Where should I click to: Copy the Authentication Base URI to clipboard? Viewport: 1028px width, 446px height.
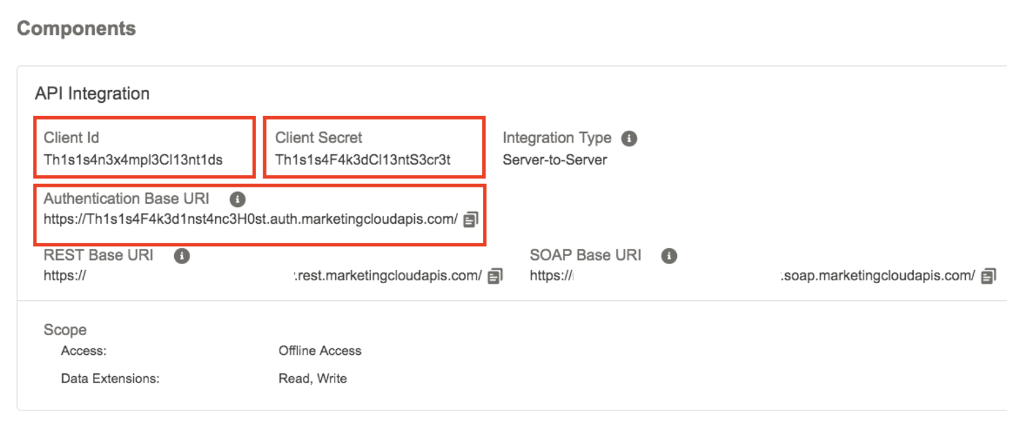click(x=470, y=220)
